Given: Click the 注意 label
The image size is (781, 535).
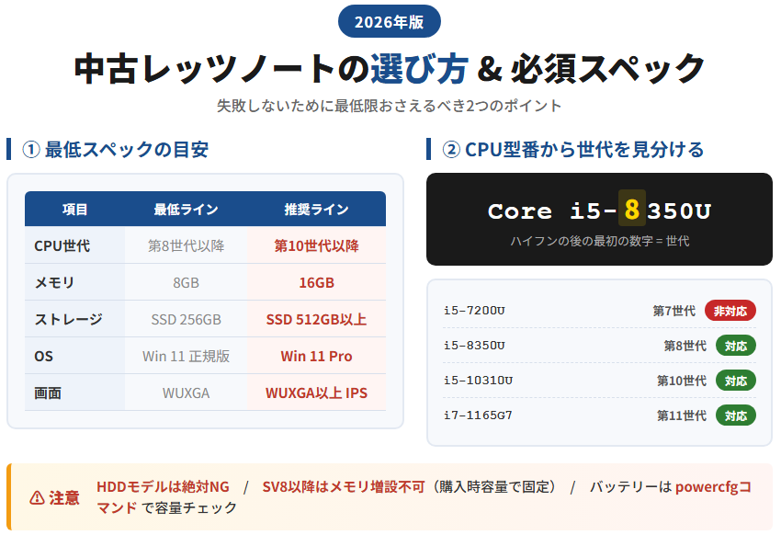Looking at the screenshot, I should pos(64,497).
